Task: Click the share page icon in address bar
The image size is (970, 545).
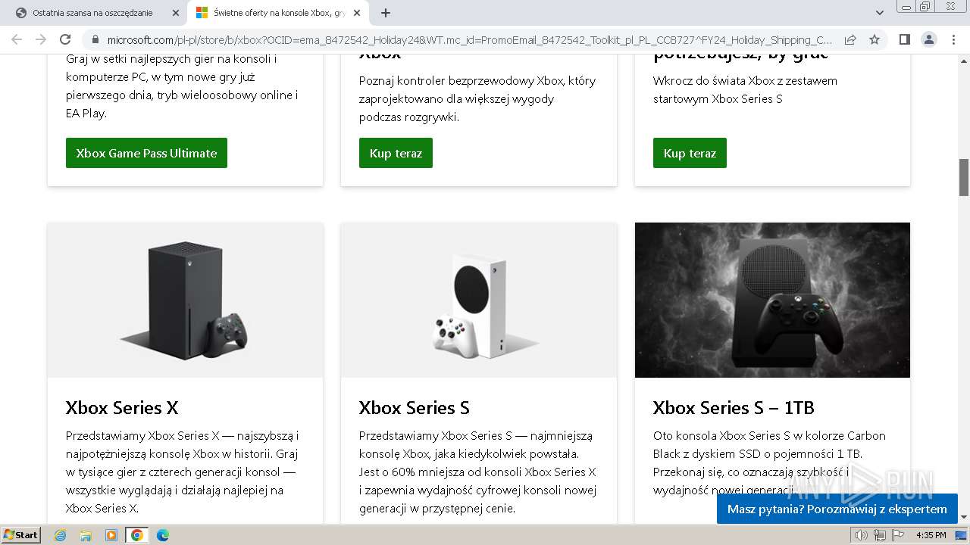Action: tap(850, 39)
